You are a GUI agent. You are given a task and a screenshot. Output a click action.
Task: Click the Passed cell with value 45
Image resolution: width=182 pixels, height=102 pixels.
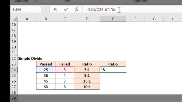(x=46, y=81)
